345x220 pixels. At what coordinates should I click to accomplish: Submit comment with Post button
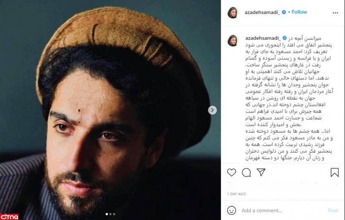coord(333,210)
